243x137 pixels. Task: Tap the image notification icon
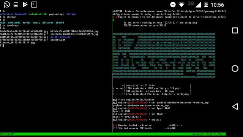(16, 5)
